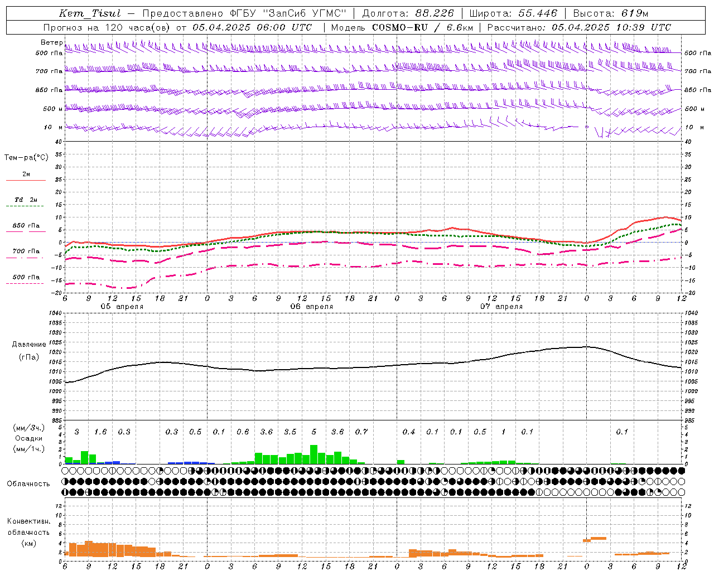Click the "Осадки" precipitation label
The height and width of the screenshot is (571, 714).
click(x=28, y=438)
